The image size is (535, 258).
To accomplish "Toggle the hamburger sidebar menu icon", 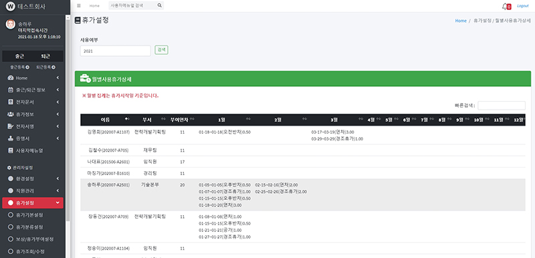I will pos(79,6).
